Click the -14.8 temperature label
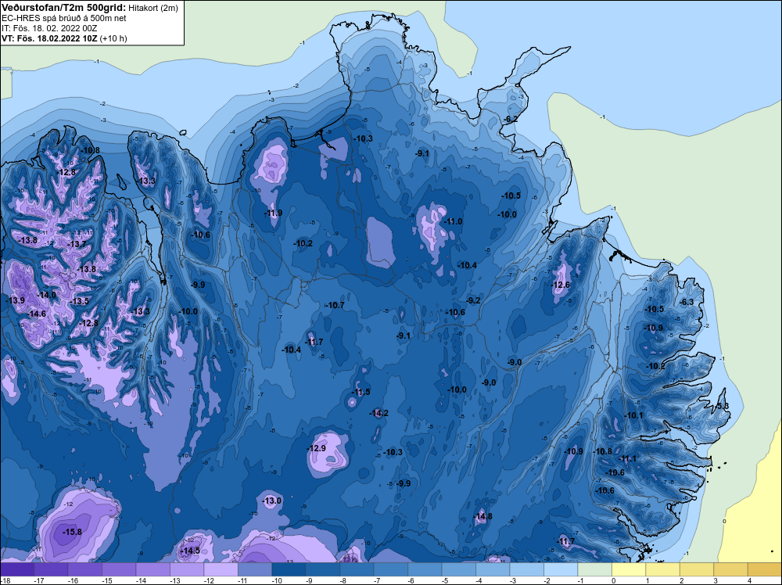 coord(482,516)
